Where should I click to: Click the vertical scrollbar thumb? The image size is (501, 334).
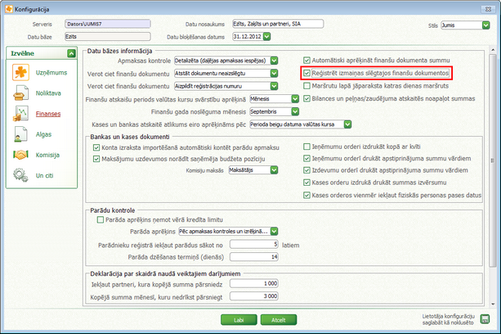(x=492, y=160)
